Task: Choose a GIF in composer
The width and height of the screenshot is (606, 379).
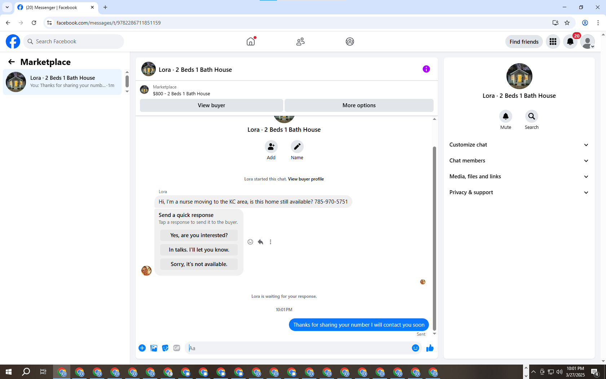Action: [x=177, y=348]
